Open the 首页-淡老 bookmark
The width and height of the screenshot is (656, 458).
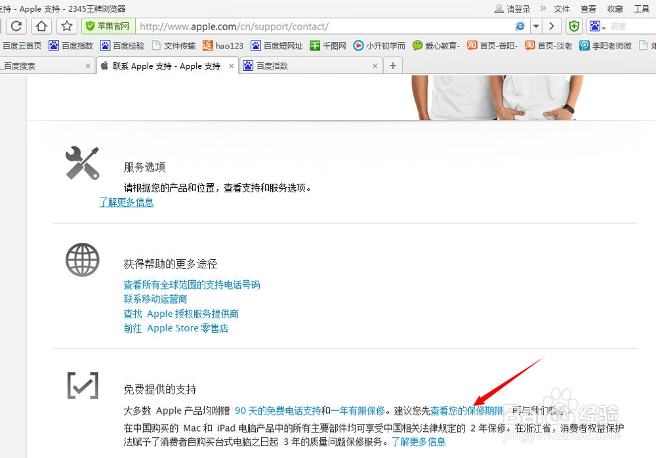pyautogui.click(x=548, y=46)
